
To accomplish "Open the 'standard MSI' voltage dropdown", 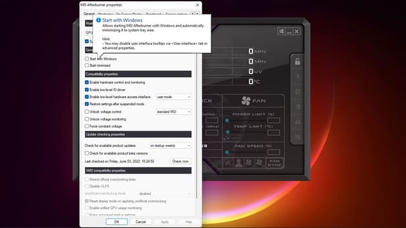I will click(x=174, y=111).
